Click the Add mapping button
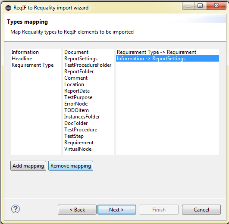 pos(28,166)
